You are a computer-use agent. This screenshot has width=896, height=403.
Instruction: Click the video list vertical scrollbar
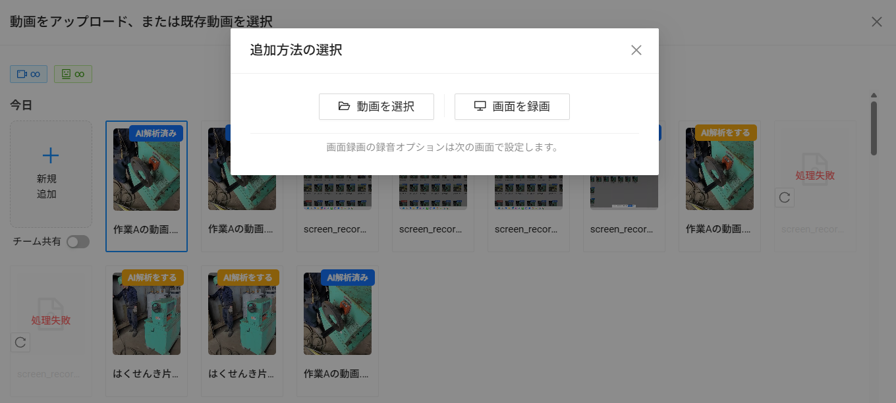(x=874, y=128)
